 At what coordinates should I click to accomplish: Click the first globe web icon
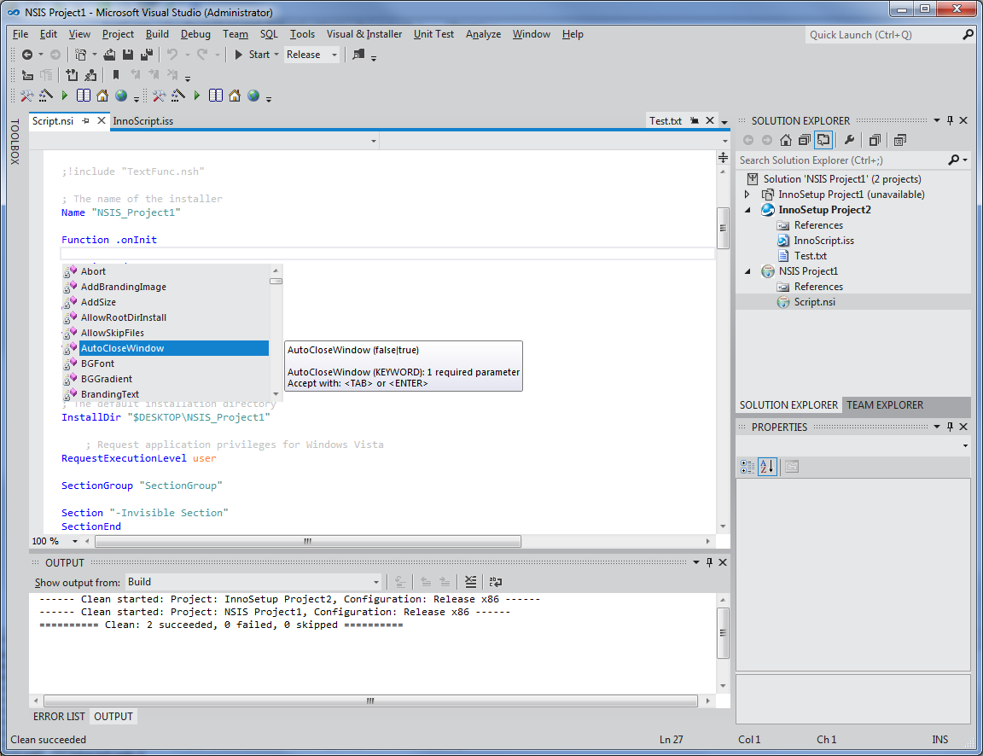coord(121,96)
